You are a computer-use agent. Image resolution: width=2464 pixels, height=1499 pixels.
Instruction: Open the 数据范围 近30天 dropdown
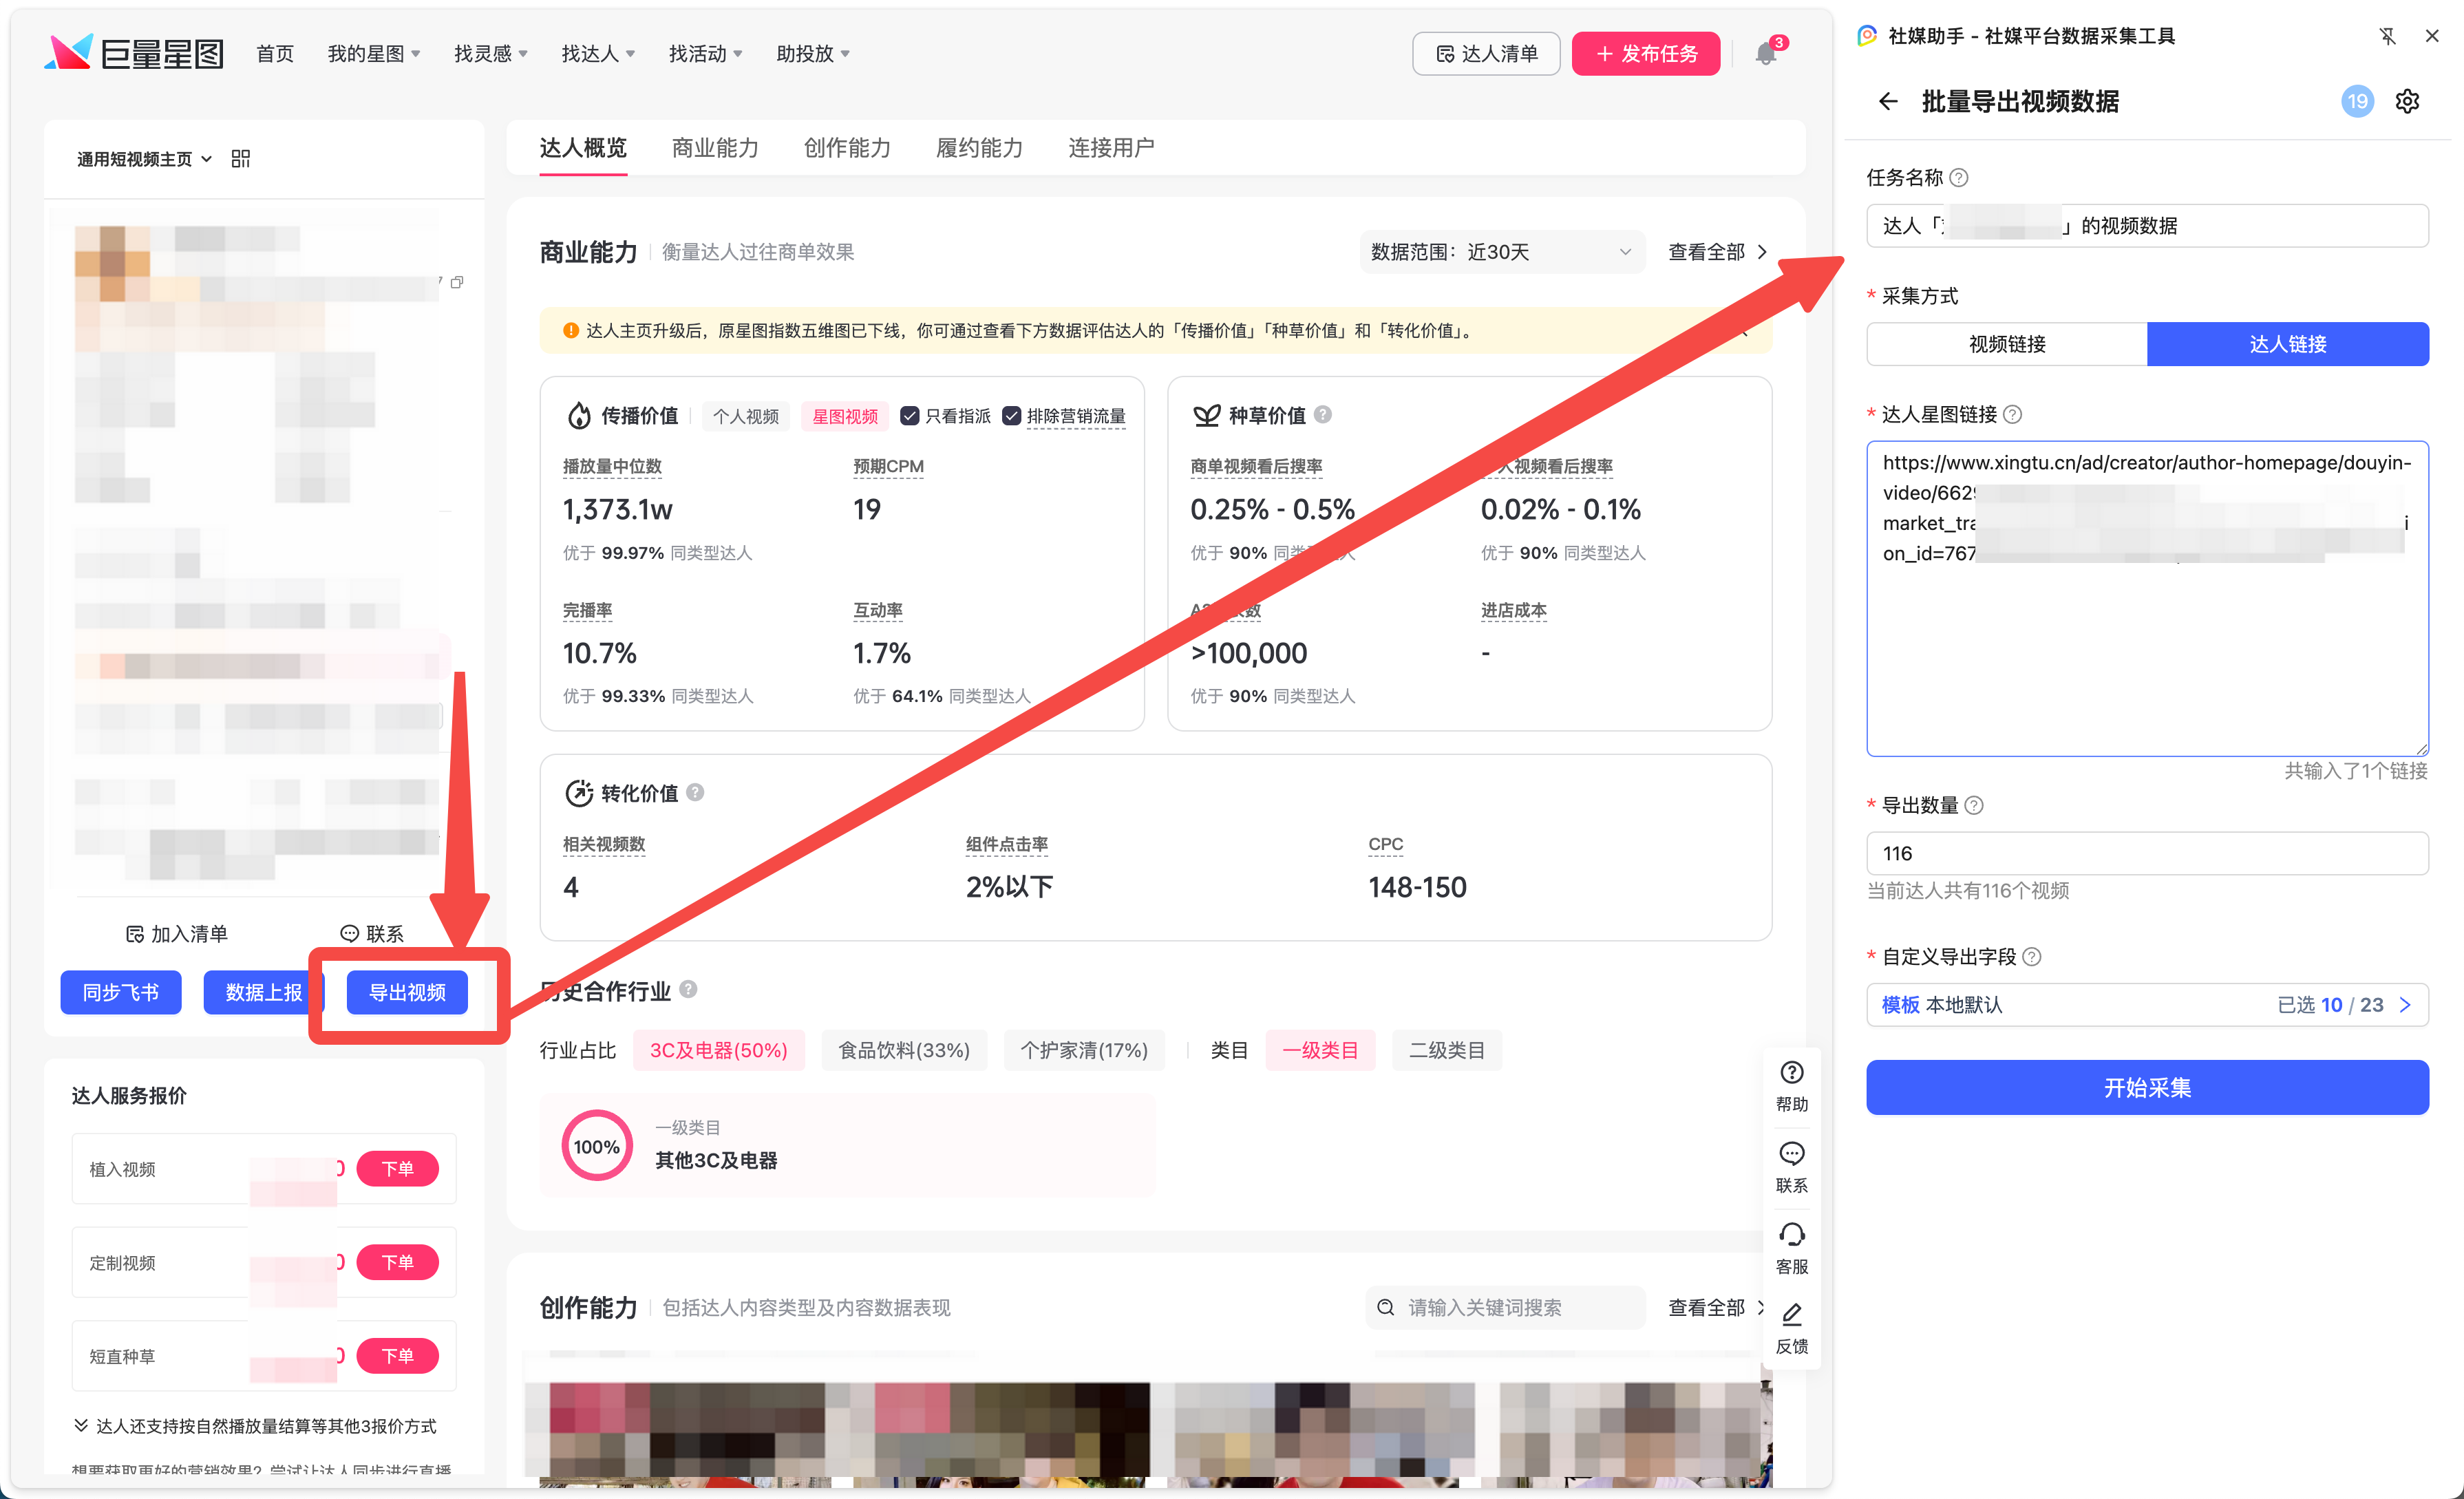pos(1502,252)
